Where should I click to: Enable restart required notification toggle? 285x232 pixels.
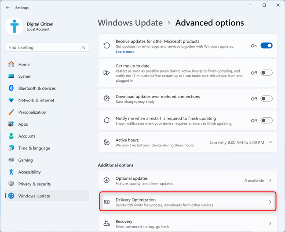point(267,120)
